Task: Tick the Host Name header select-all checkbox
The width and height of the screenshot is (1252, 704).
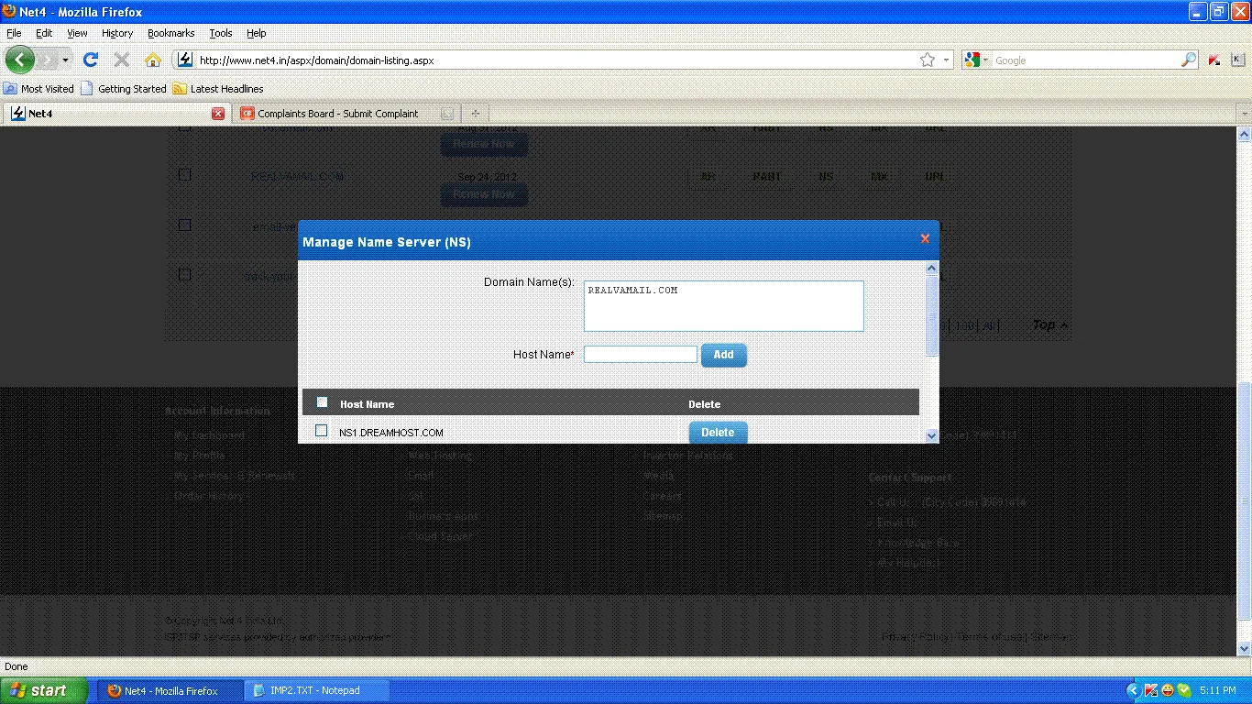Action: [322, 401]
